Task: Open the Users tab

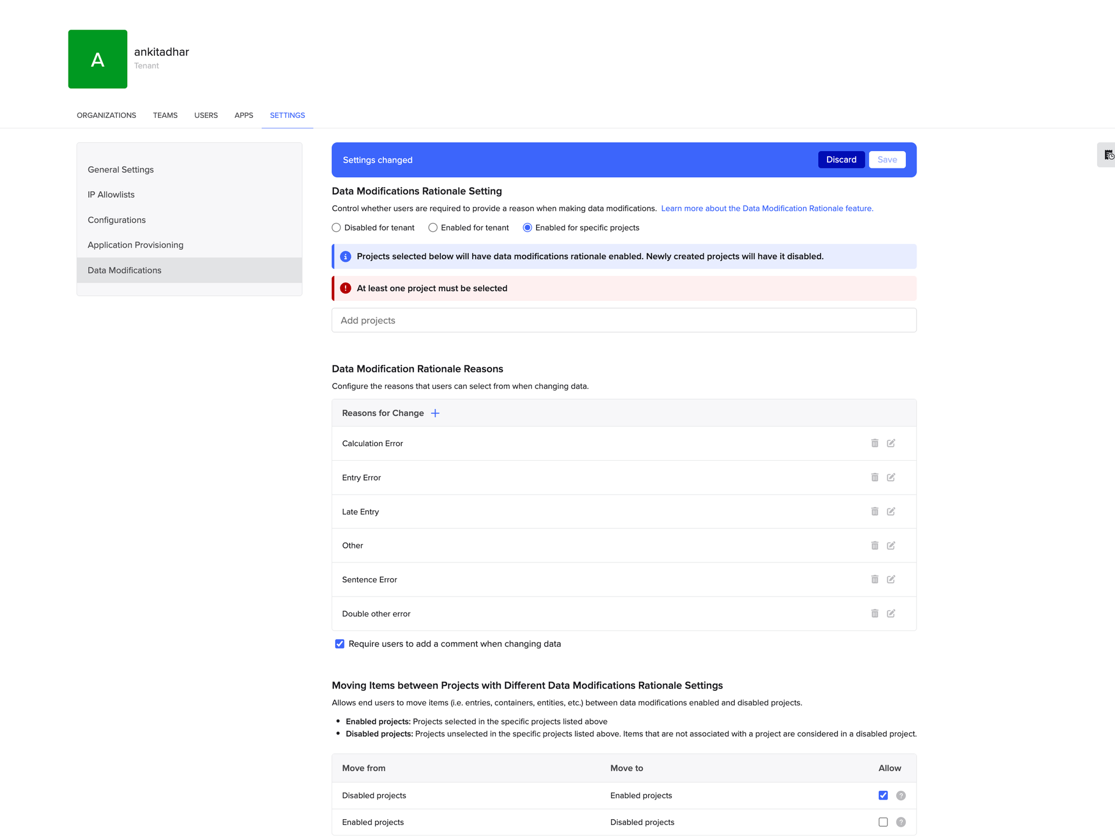Action: point(206,115)
